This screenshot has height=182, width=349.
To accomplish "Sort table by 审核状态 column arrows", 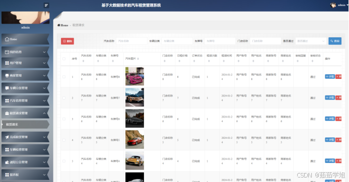I will (x=313, y=61).
